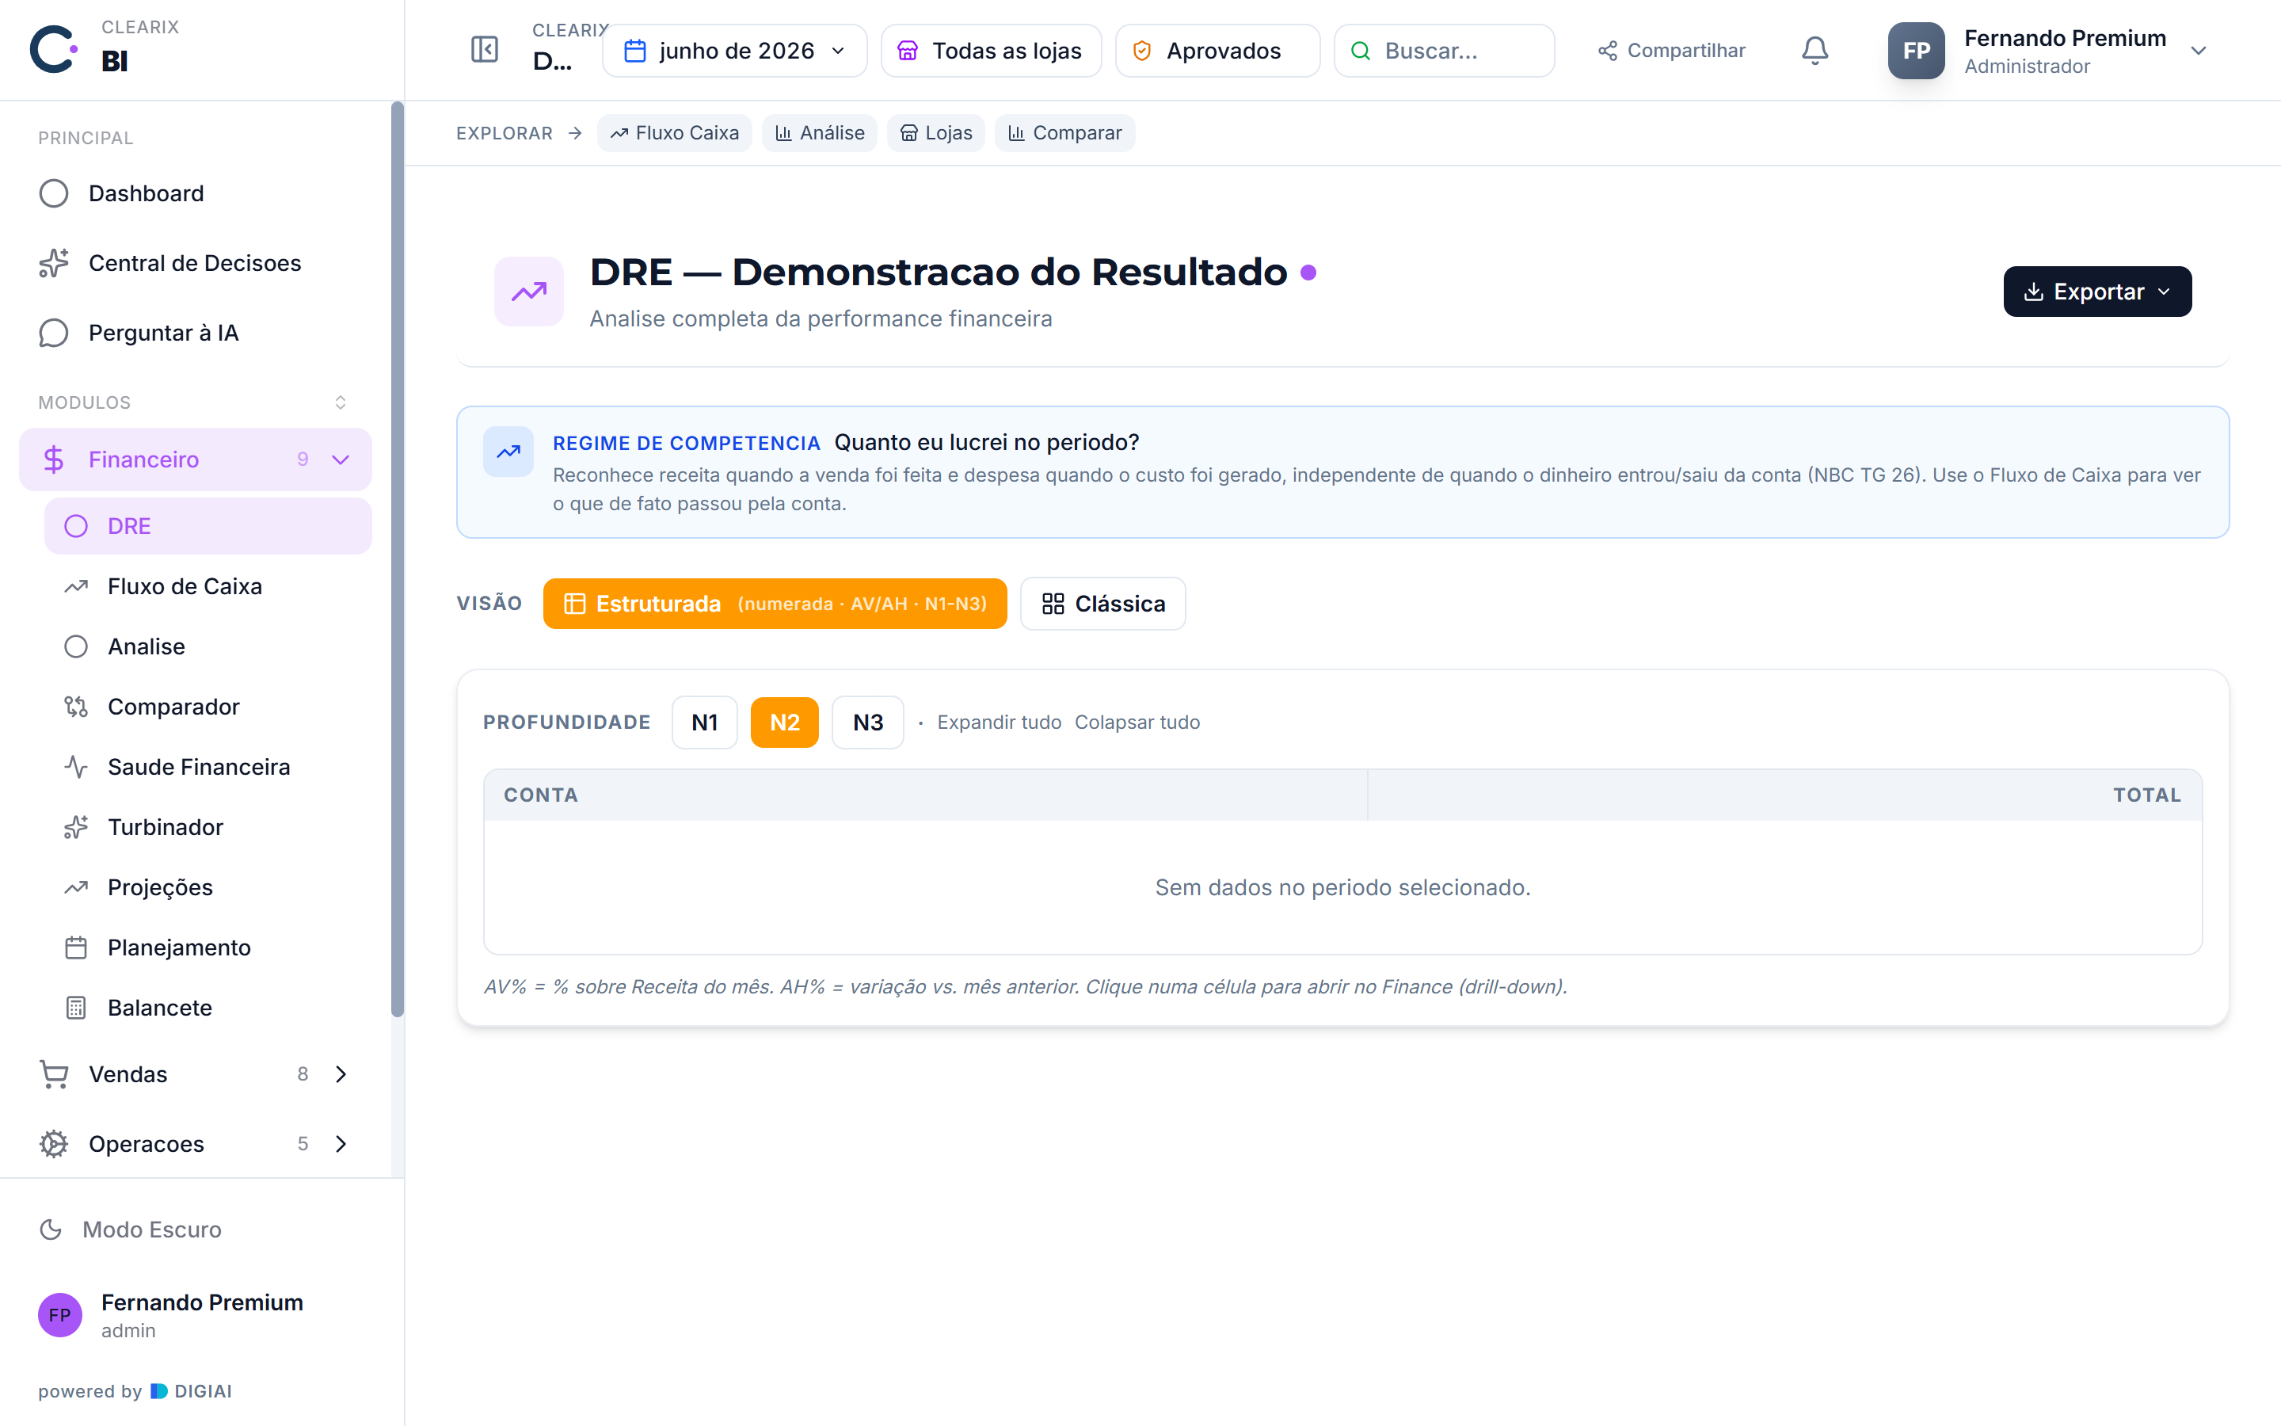
Task: Click the sidebar vertical scrollbar
Action: (397, 560)
